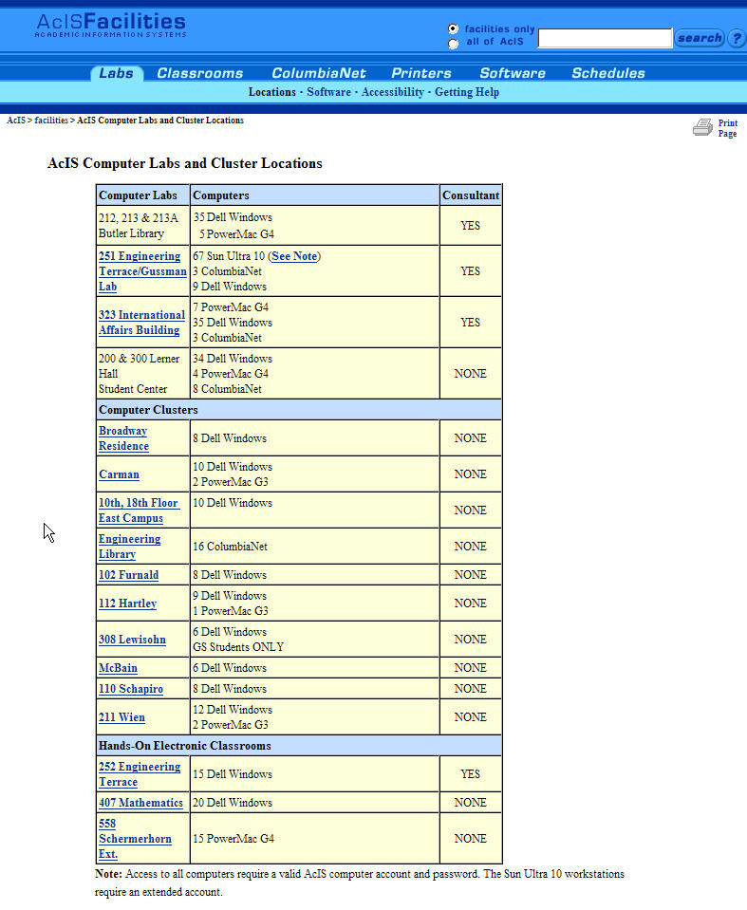Click the Print Page link text
This screenshot has height=910, width=747.
727,128
